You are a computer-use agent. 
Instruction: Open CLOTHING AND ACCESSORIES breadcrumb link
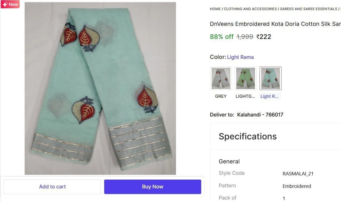pos(250,9)
